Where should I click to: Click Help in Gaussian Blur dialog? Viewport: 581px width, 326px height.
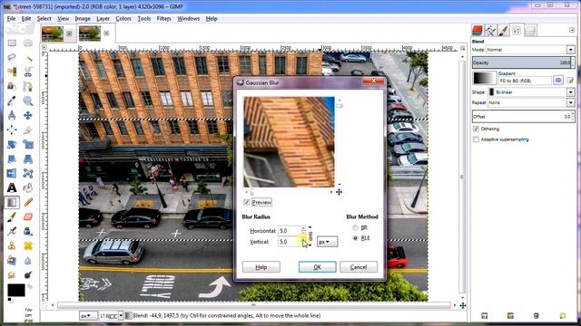click(x=261, y=267)
